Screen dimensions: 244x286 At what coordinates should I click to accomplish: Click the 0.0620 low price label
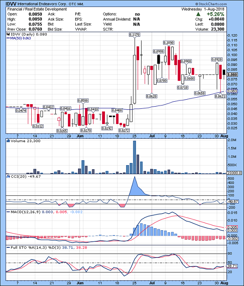click(x=152, y=96)
